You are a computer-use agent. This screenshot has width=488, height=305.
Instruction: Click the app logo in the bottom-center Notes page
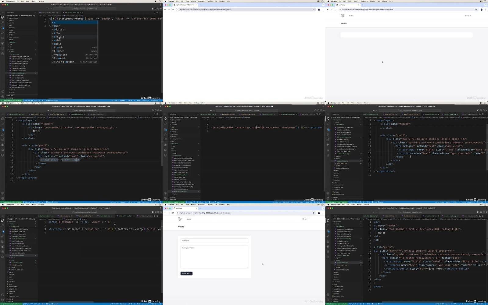click(x=180, y=219)
